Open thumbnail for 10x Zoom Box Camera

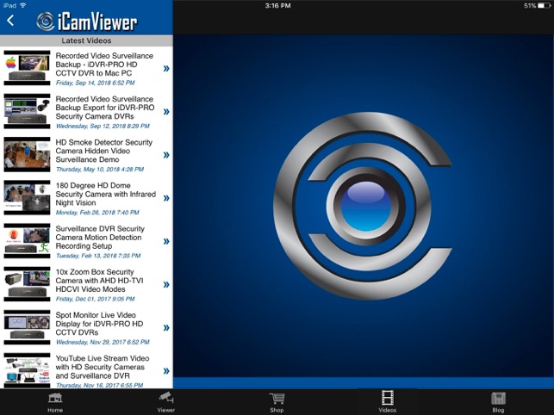click(27, 284)
